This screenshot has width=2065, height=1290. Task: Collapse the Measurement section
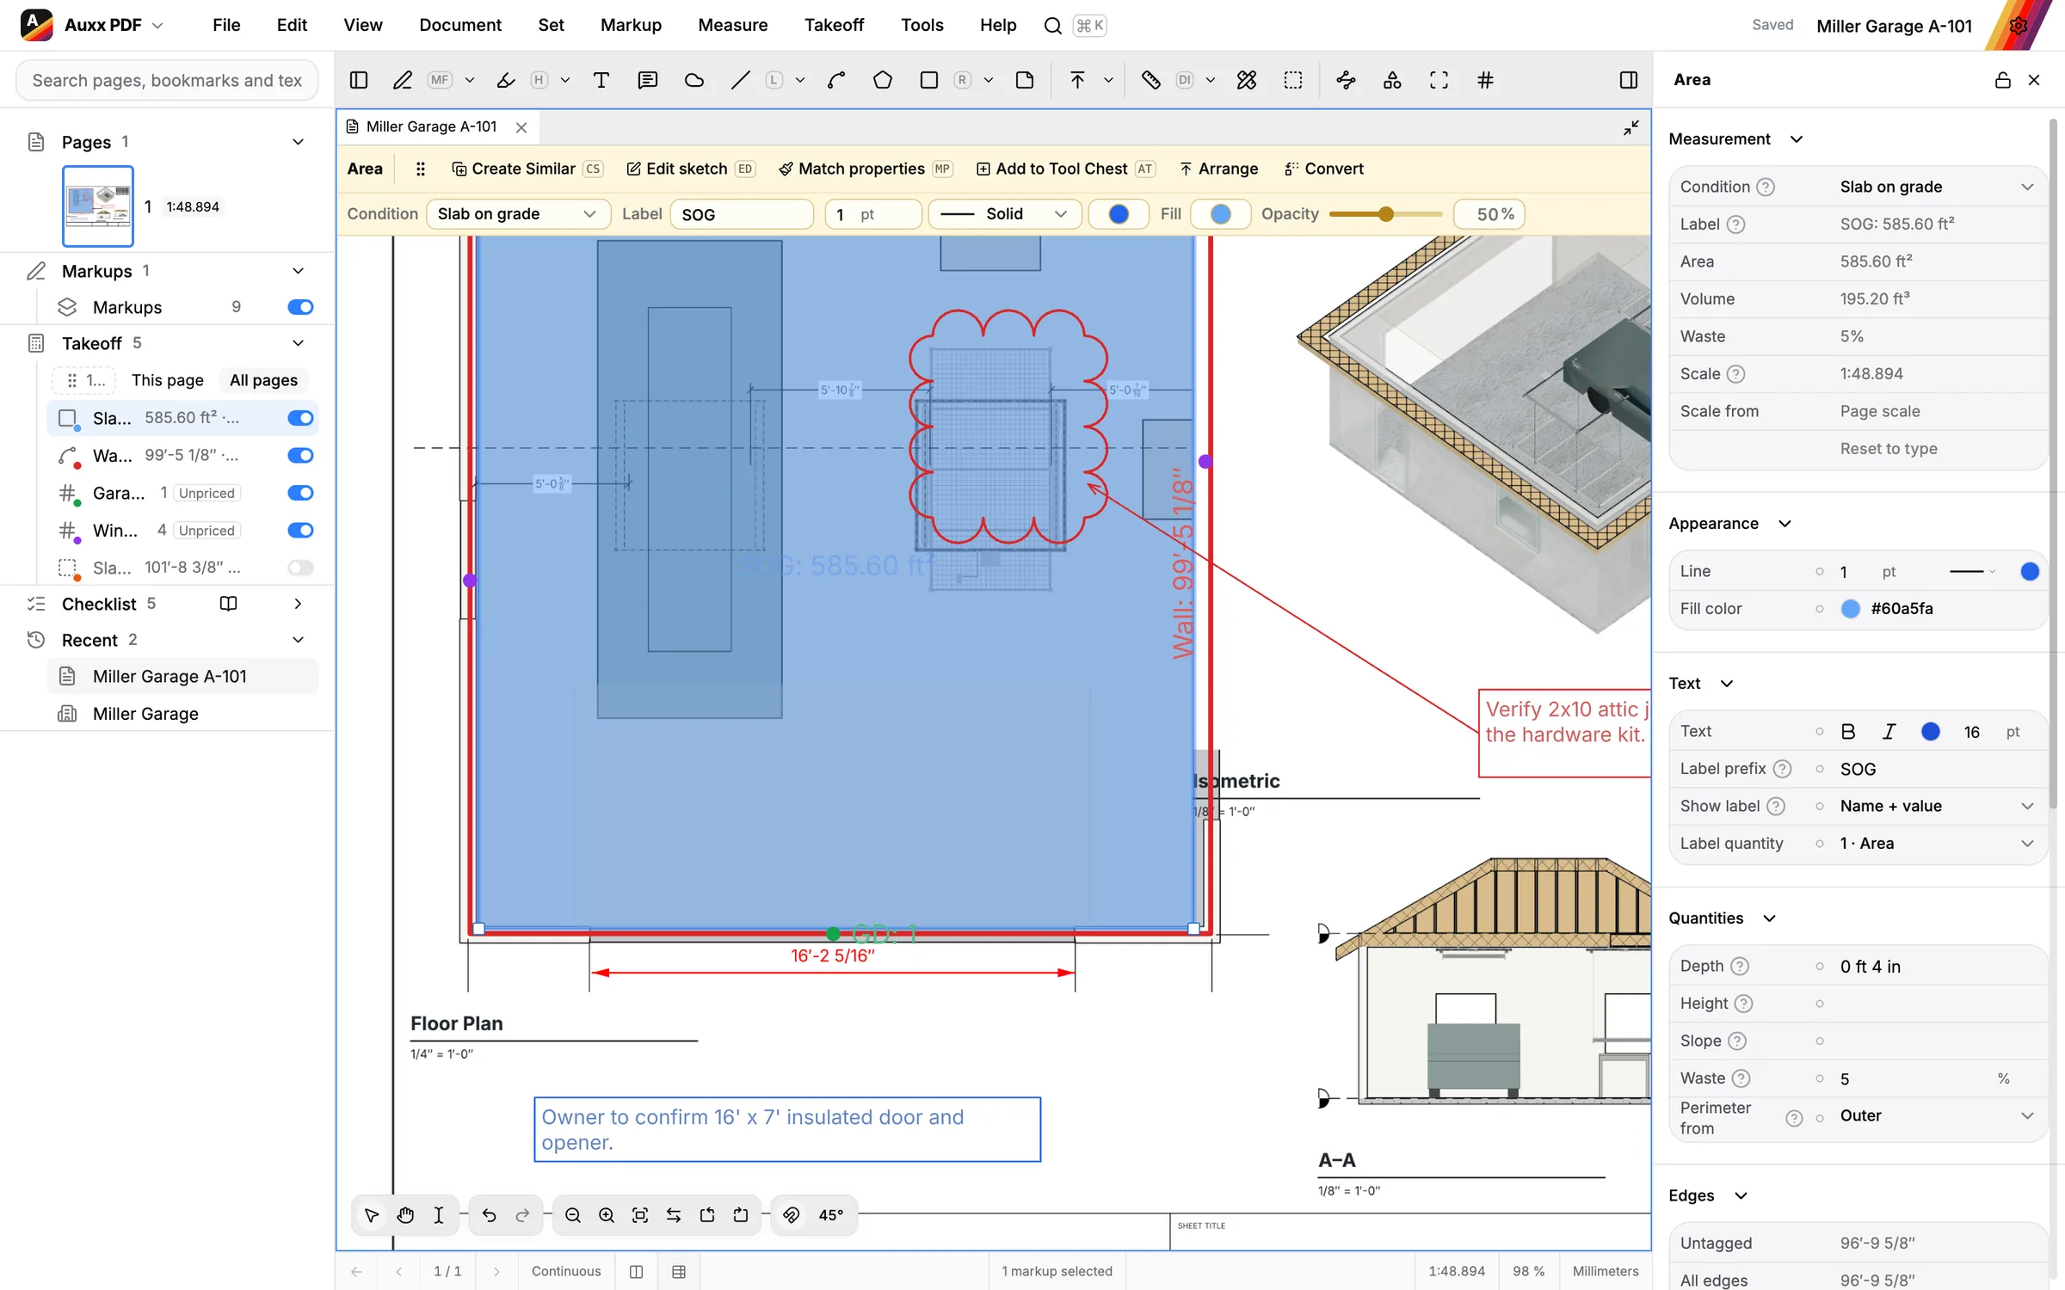click(1796, 139)
